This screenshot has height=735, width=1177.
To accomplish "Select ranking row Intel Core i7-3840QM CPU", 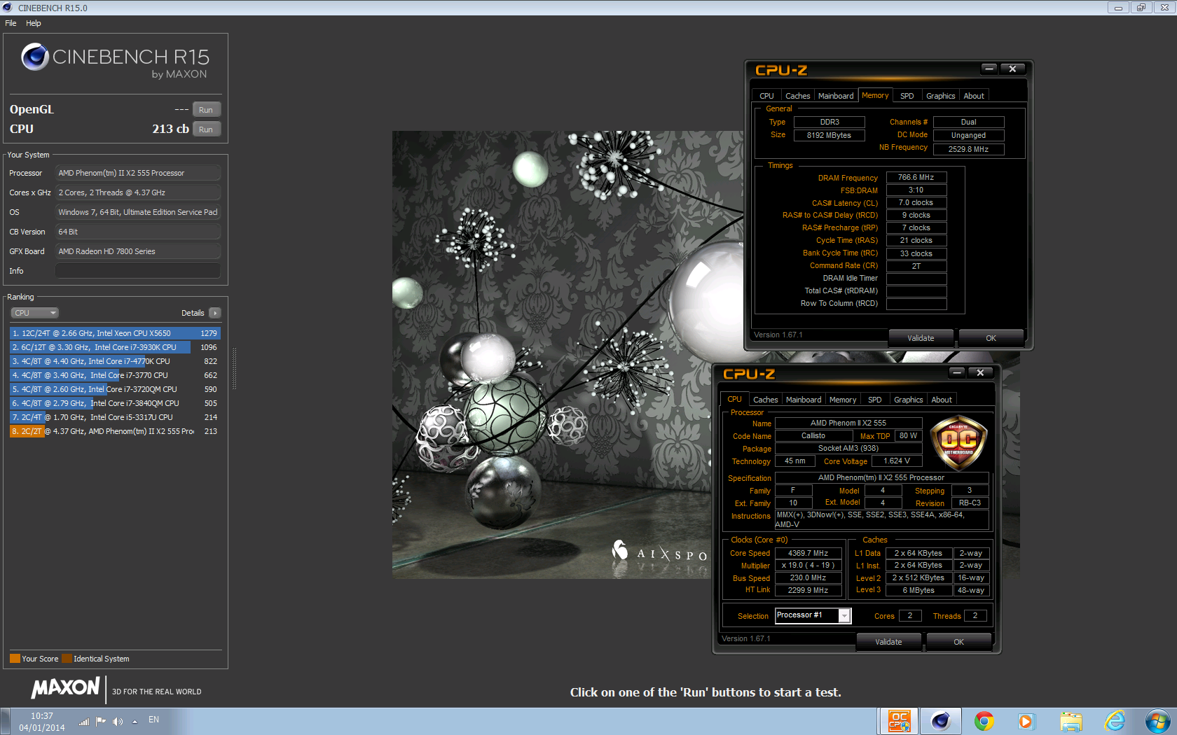I will click(115, 403).
